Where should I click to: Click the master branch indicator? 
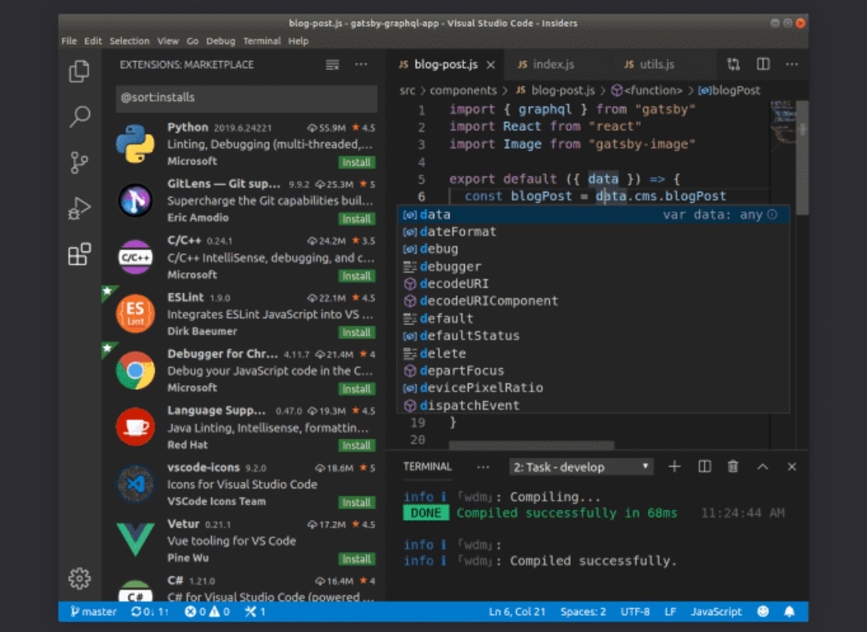93,612
